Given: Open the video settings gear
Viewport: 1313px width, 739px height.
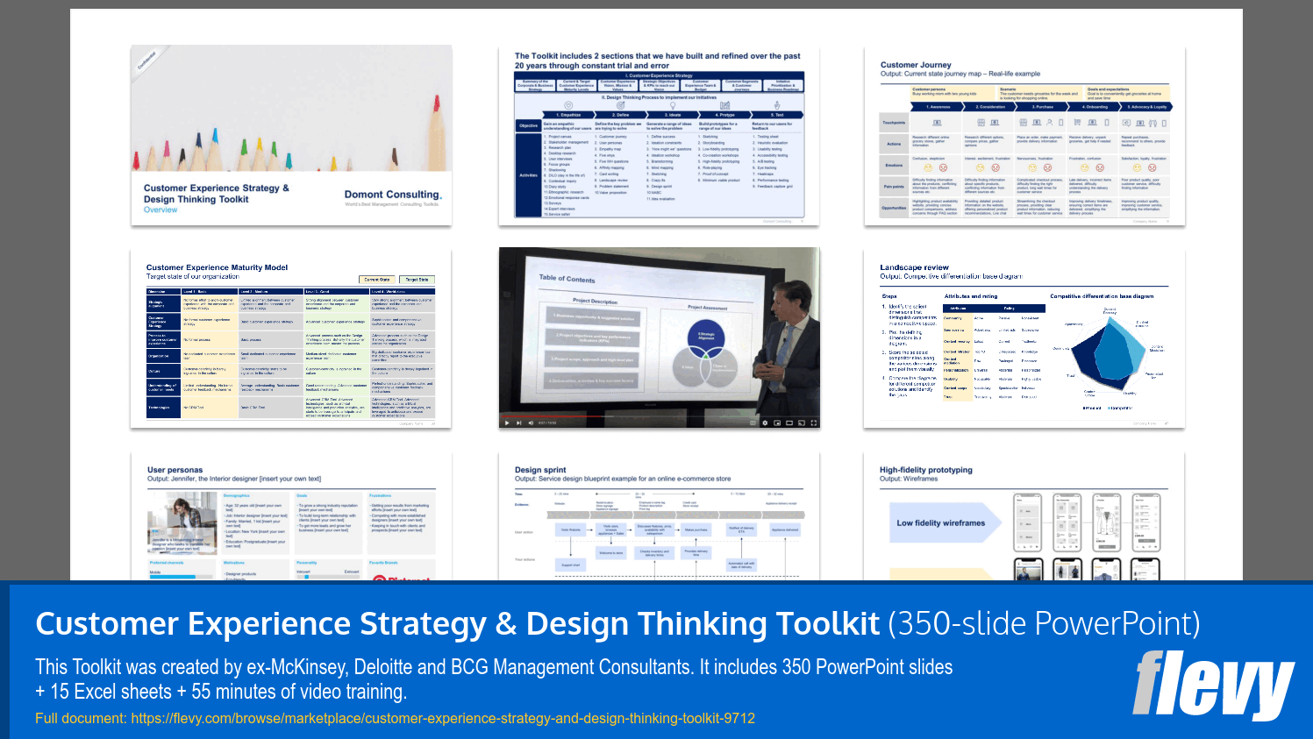Looking at the screenshot, I should click(x=765, y=423).
